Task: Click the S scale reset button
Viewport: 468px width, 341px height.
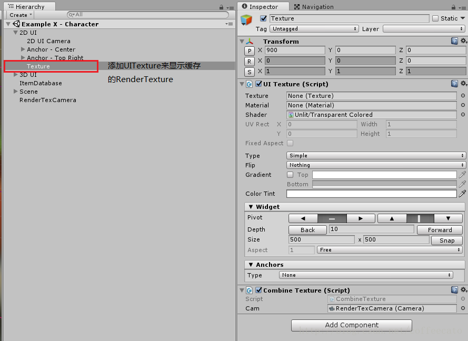Action: (250, 72)
